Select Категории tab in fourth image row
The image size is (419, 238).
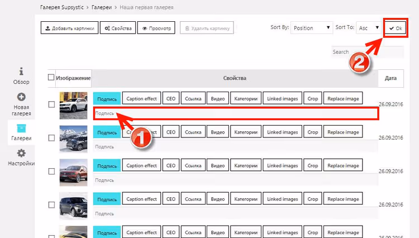pos(246,199)
